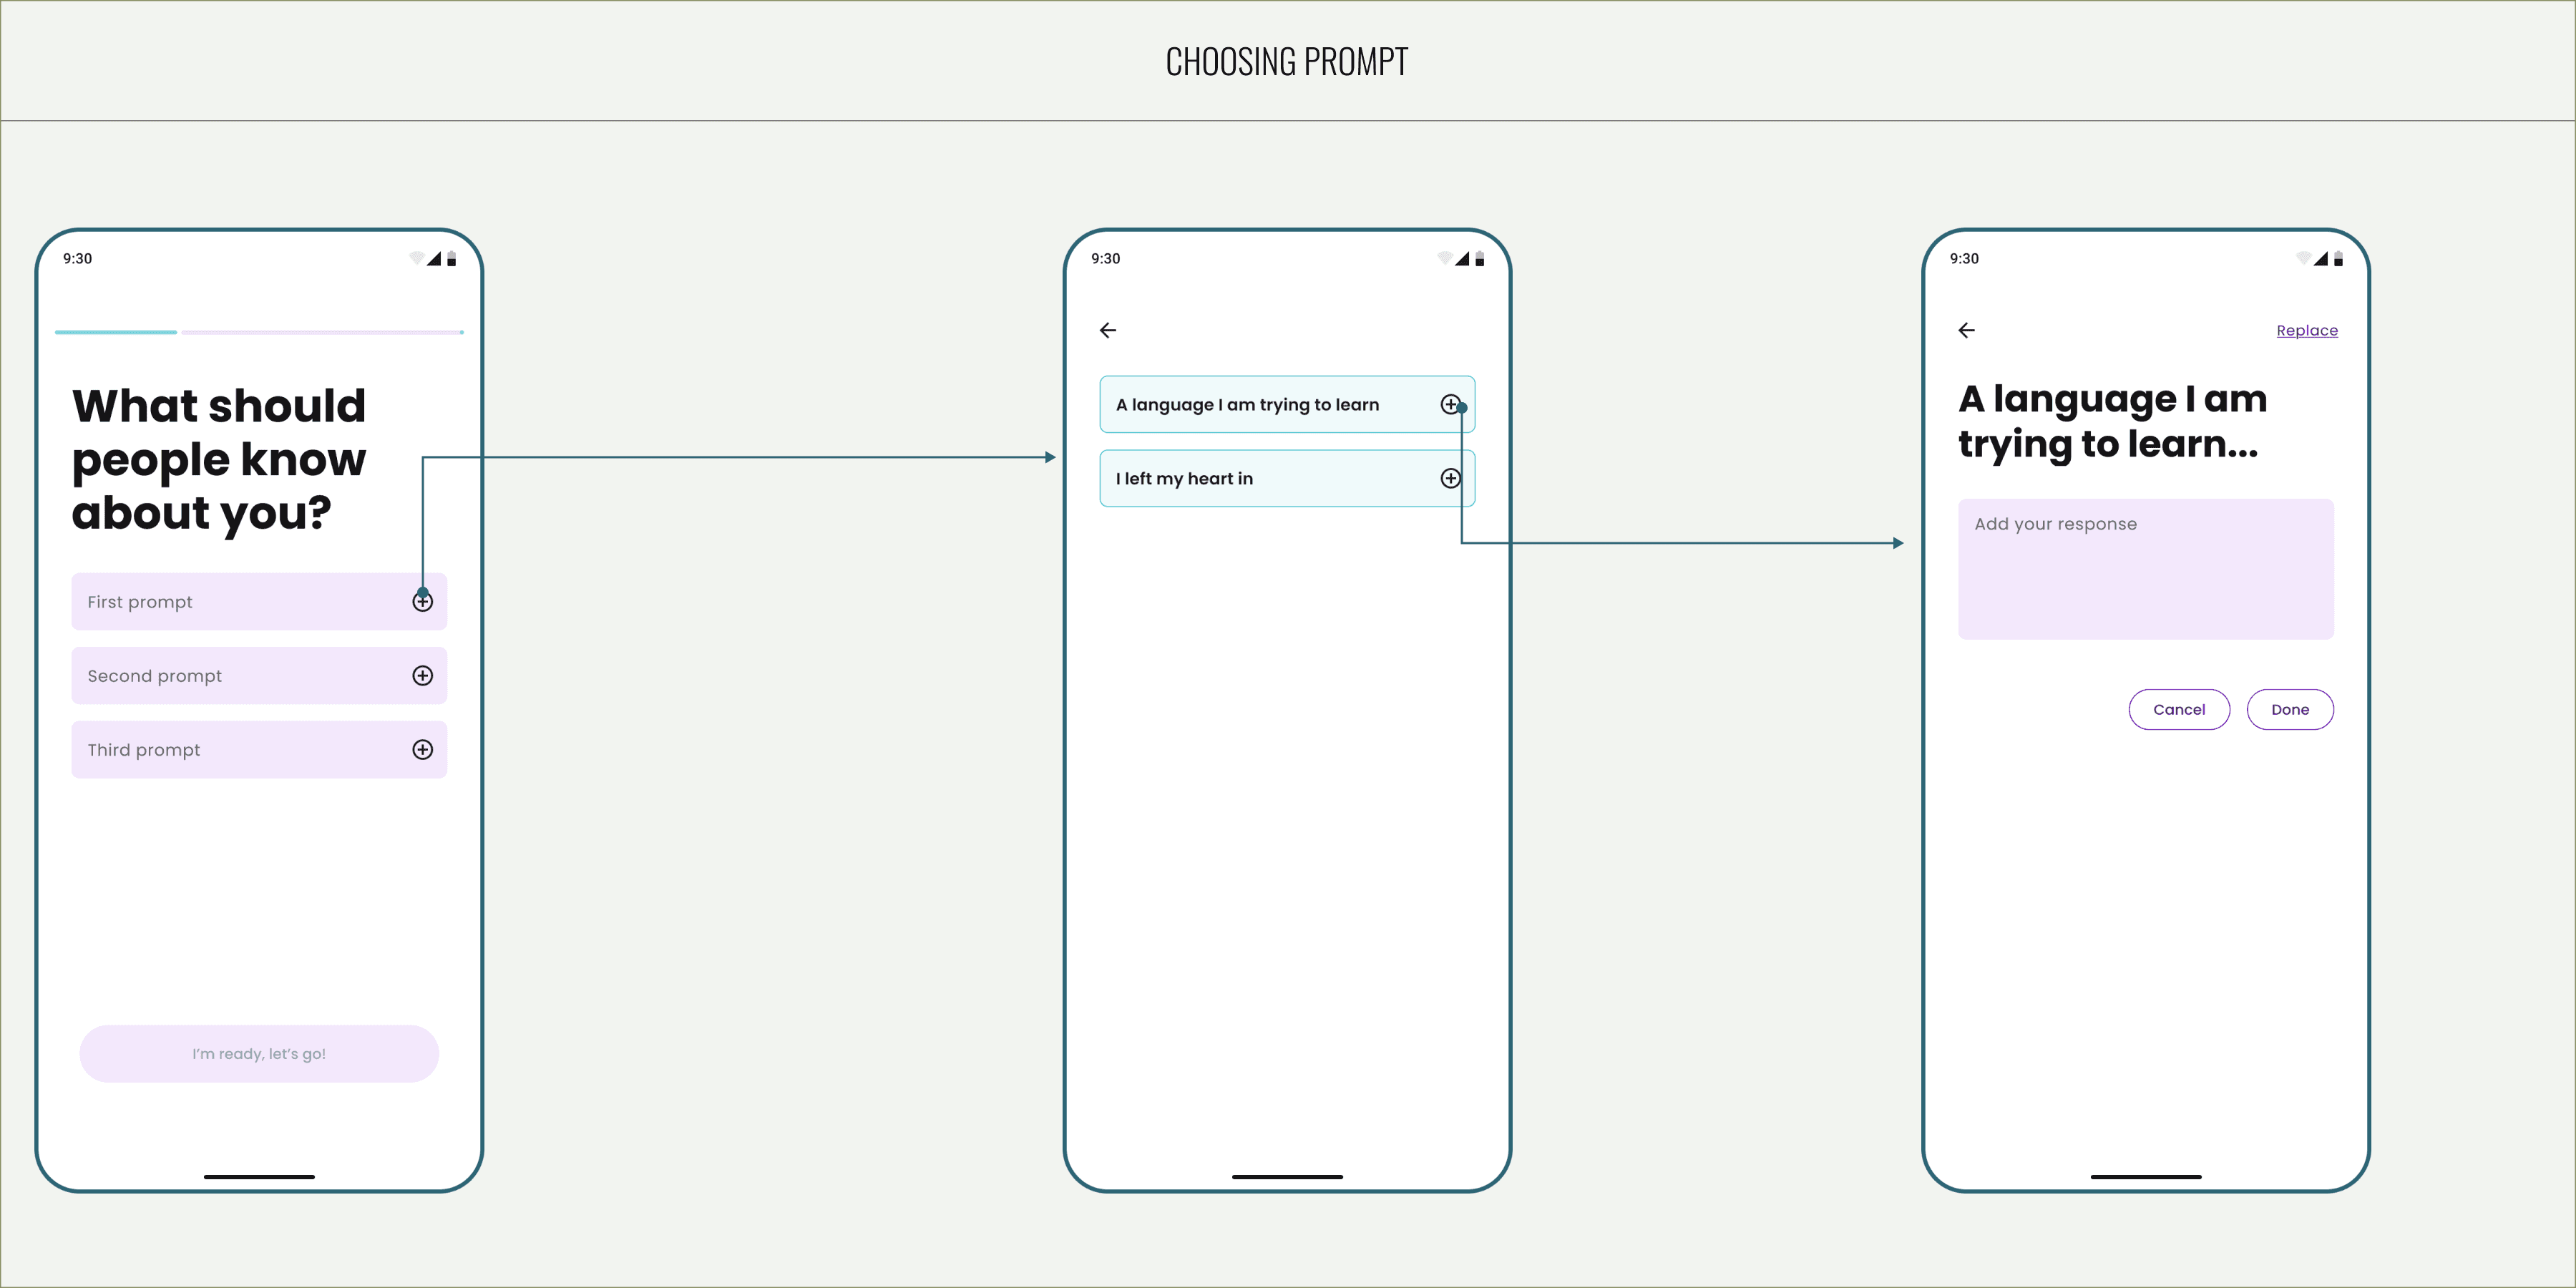
Task: Tap the plus icon on Third prompt
Action: (423, 750)
